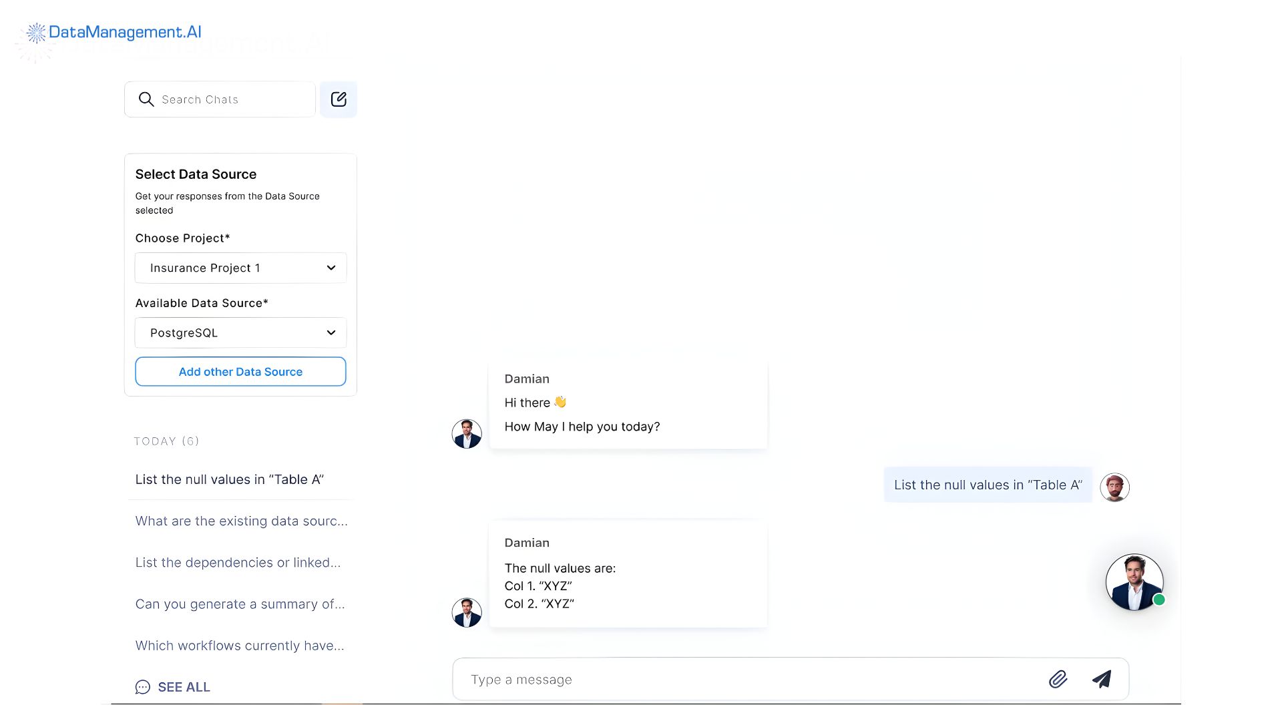1282x721 pixels.
Task: Open the Available Data Source dropdown
Action: pyautogui.click(x=240, y=332)
